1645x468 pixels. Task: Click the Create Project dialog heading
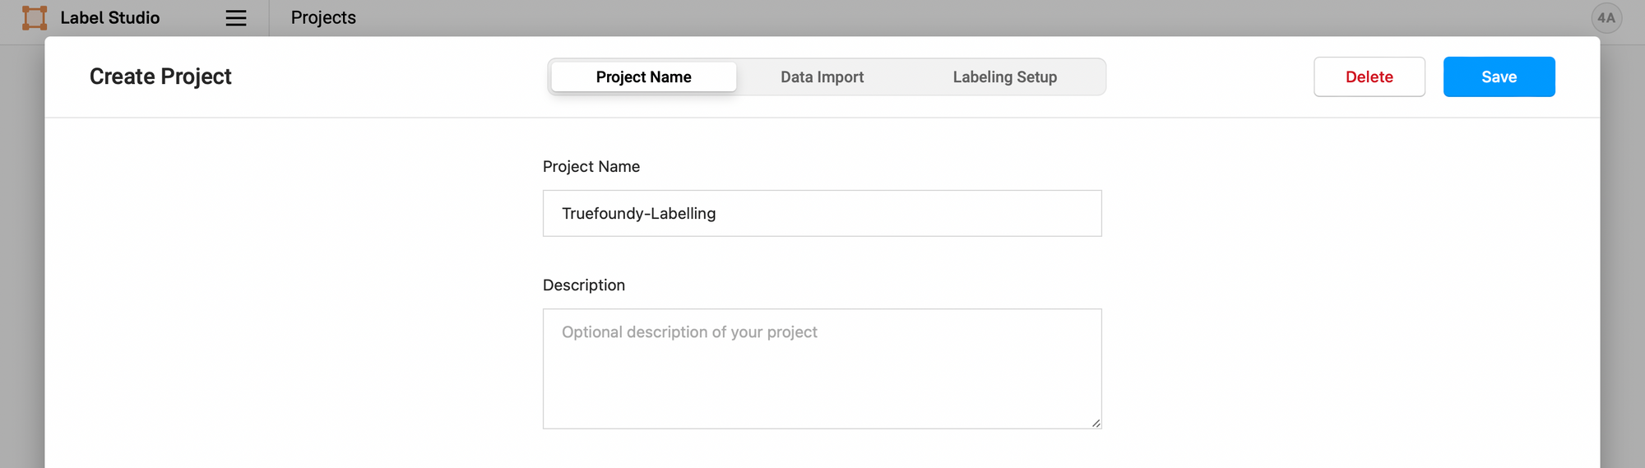tap(160, 76)
